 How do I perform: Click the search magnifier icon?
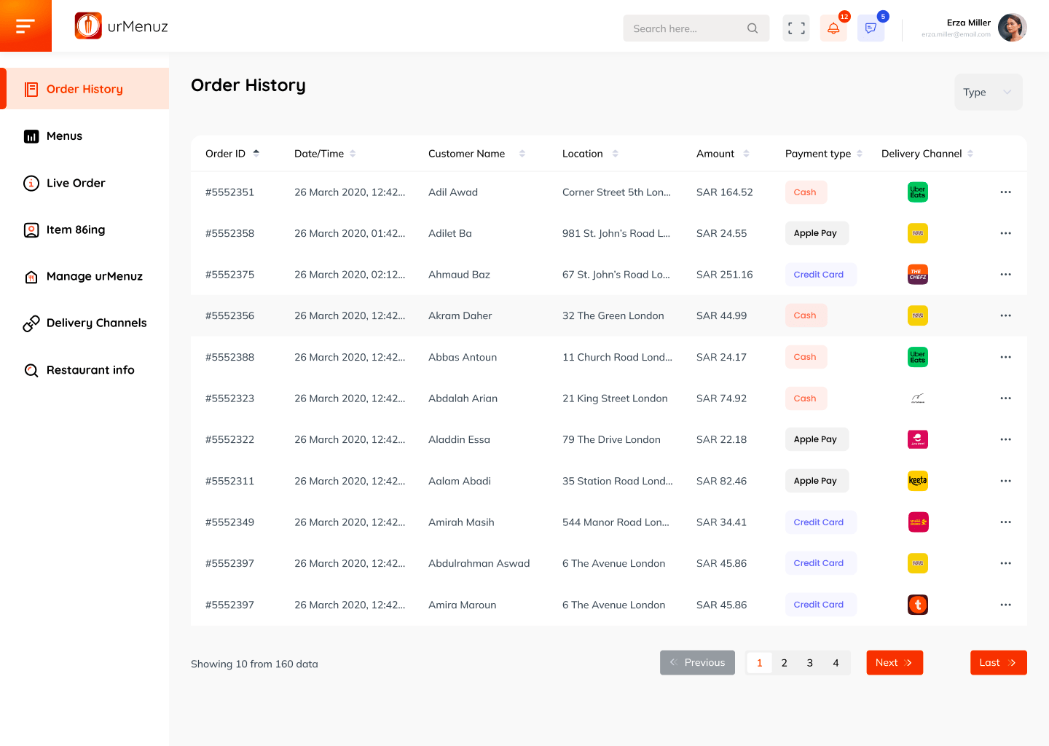753,28
